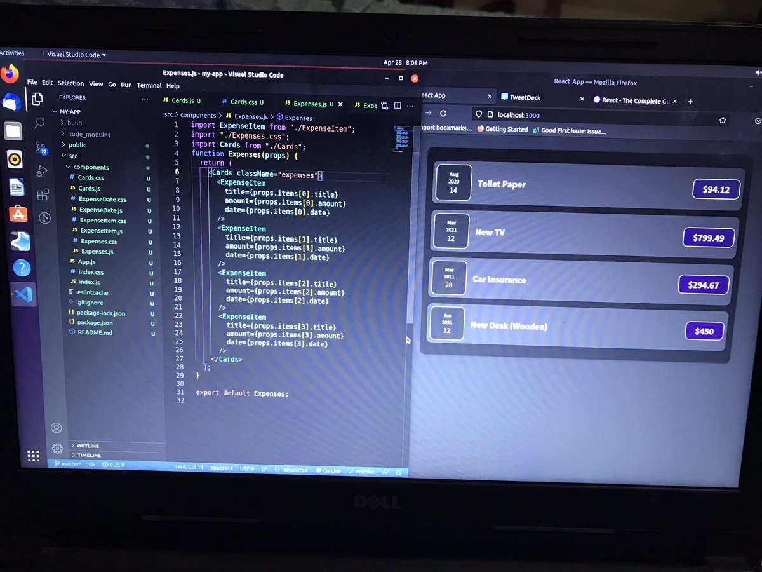Click the open changes compare icon
The image size is (762, 572).
point(384,106)
